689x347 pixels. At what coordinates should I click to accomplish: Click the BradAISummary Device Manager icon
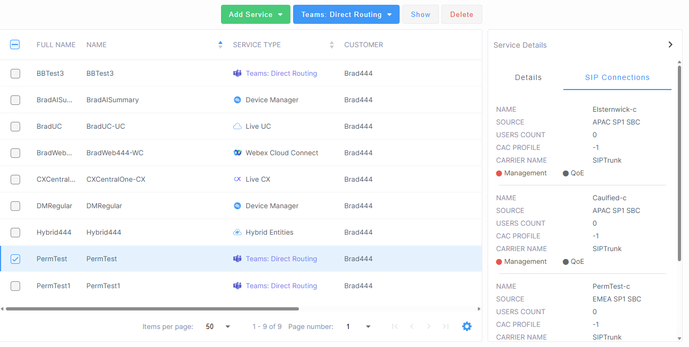(x=237, y=100)
